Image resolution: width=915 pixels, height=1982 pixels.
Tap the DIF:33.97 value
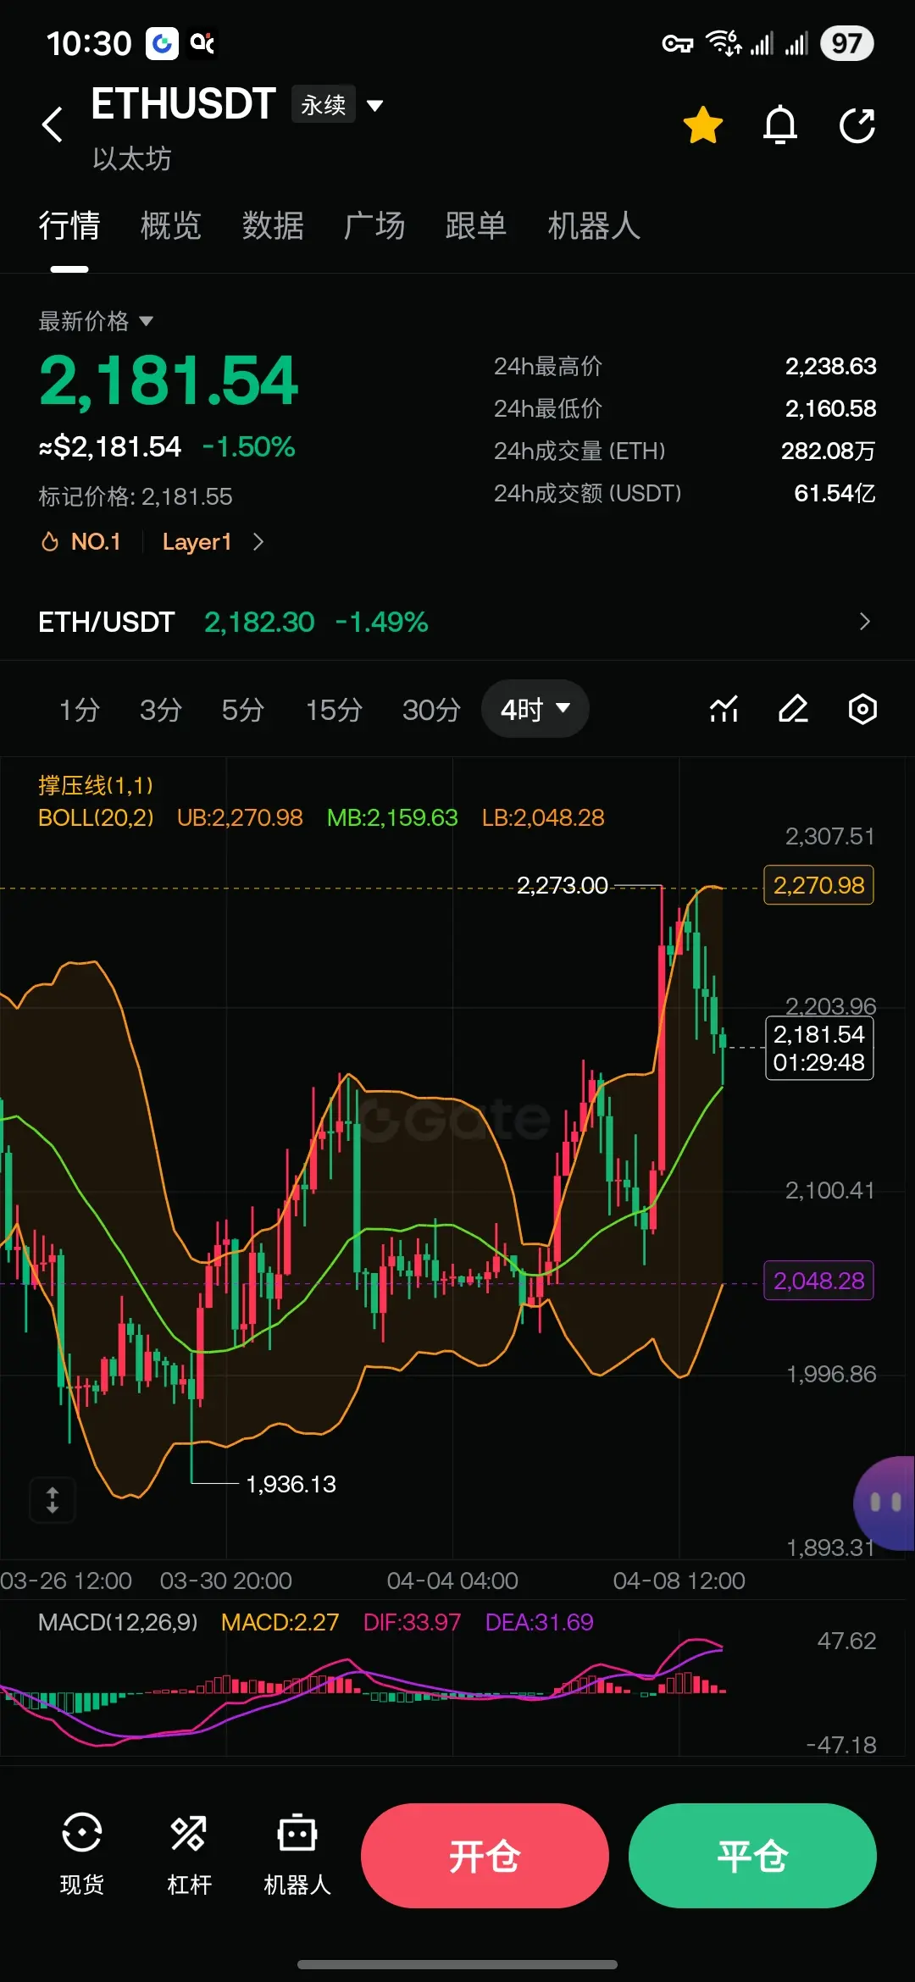[412, 1622]
